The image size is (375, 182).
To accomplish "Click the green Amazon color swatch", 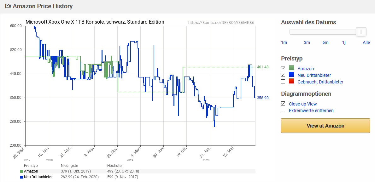I will point(291,69).
